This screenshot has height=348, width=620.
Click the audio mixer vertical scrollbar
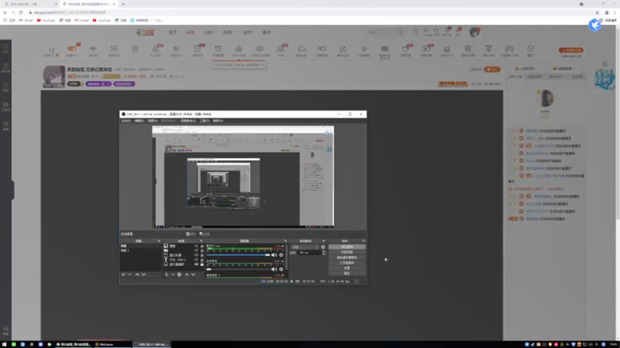pyautogui.click(x=286, y=258)
